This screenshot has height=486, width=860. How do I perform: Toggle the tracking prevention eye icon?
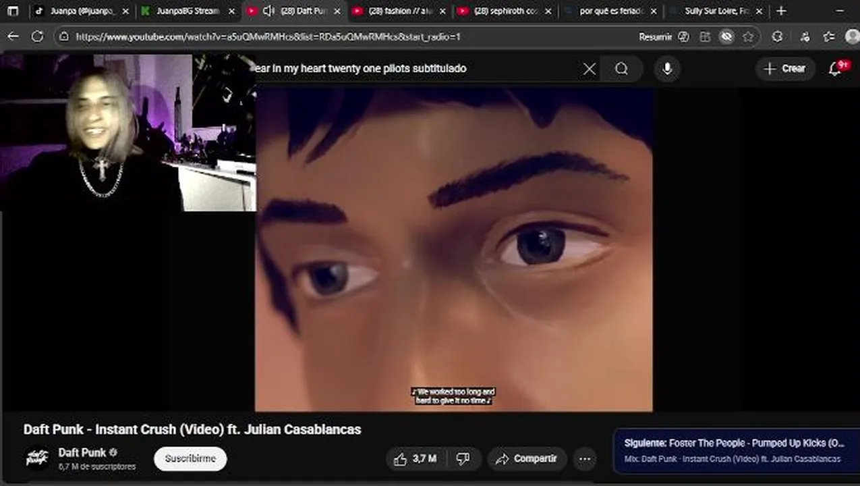coord(726,36)
